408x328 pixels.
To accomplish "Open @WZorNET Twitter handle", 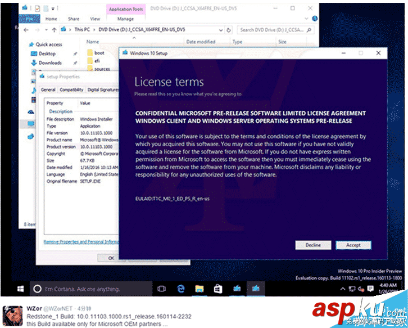I will tap(58, 309).
